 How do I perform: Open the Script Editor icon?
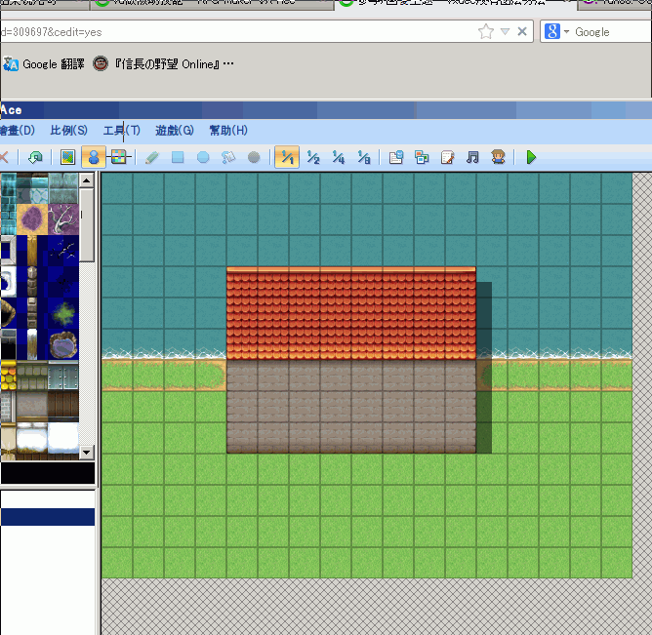point(447,157)
